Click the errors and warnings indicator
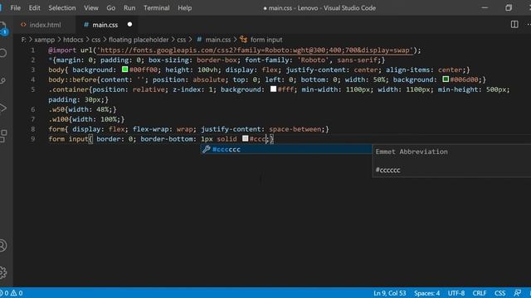The height and width of the screenshot is (298, 531). (x=12, y=293)
